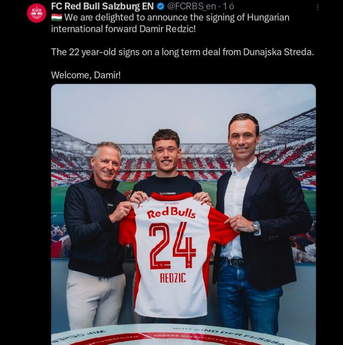The image size is (343, 345).
Task: Open the account name FC Red Bull Salzburg EN
Action: pos(102,6)
